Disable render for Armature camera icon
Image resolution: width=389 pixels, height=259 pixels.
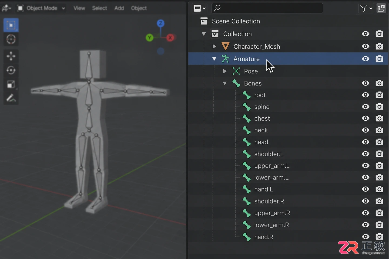[x=379, y=59]
